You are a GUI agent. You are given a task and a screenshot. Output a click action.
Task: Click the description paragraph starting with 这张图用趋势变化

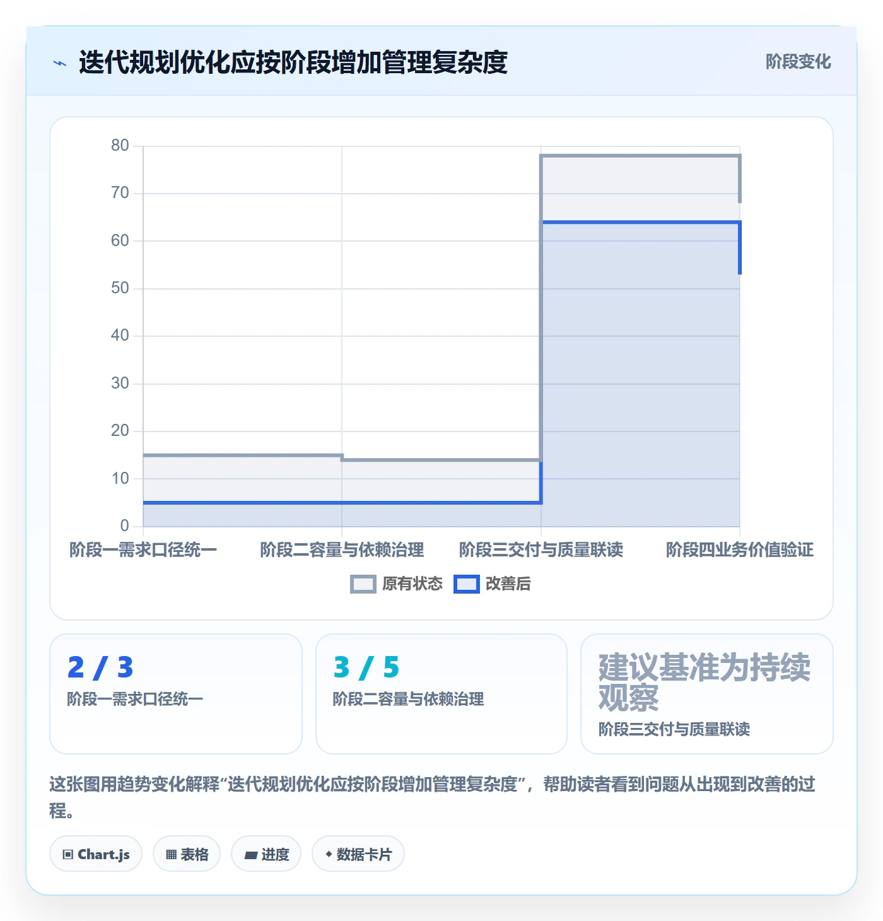(x=433, y=797)
